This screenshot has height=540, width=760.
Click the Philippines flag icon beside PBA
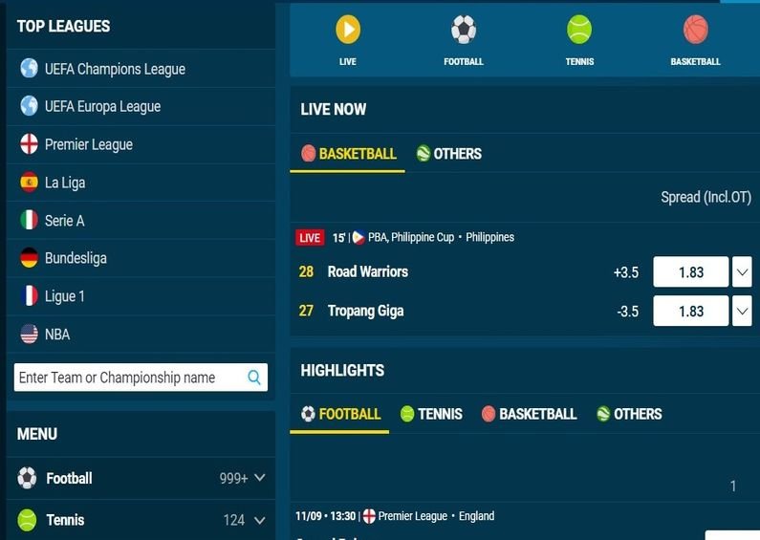pos(358,238)
